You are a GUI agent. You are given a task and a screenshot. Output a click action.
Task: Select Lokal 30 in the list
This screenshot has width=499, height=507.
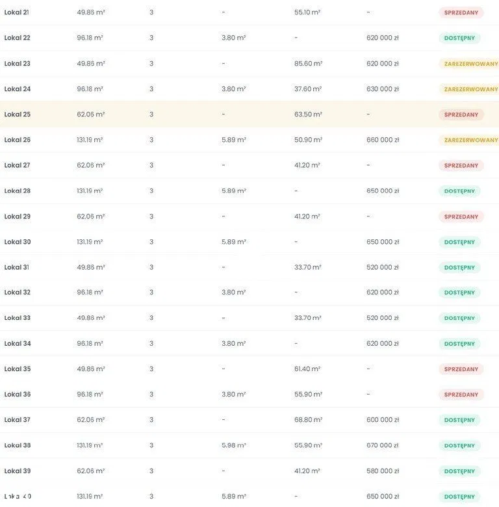tap(18, 242)
